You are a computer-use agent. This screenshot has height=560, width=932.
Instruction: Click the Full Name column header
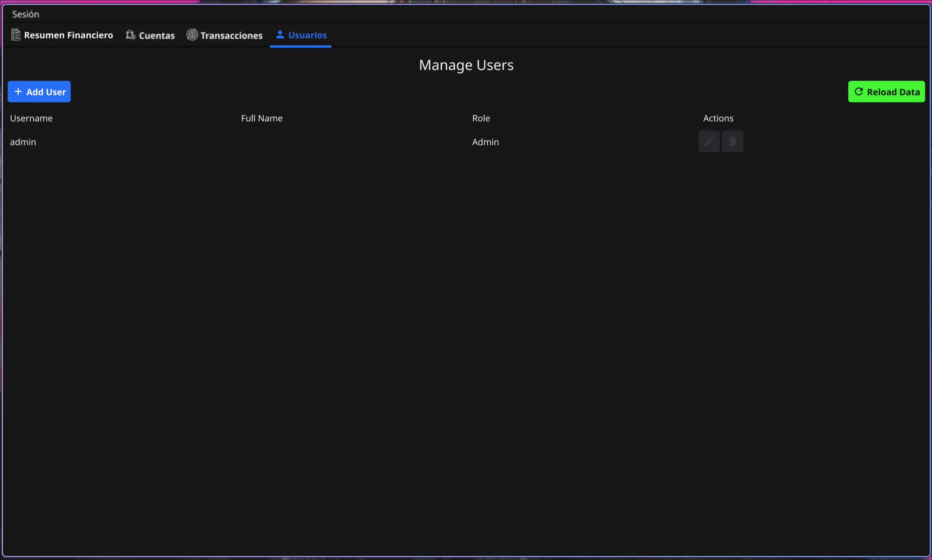[262, 118]
